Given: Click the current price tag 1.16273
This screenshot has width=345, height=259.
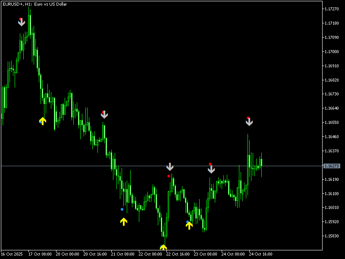Looking at the screenshot, I should coord(332,166).
